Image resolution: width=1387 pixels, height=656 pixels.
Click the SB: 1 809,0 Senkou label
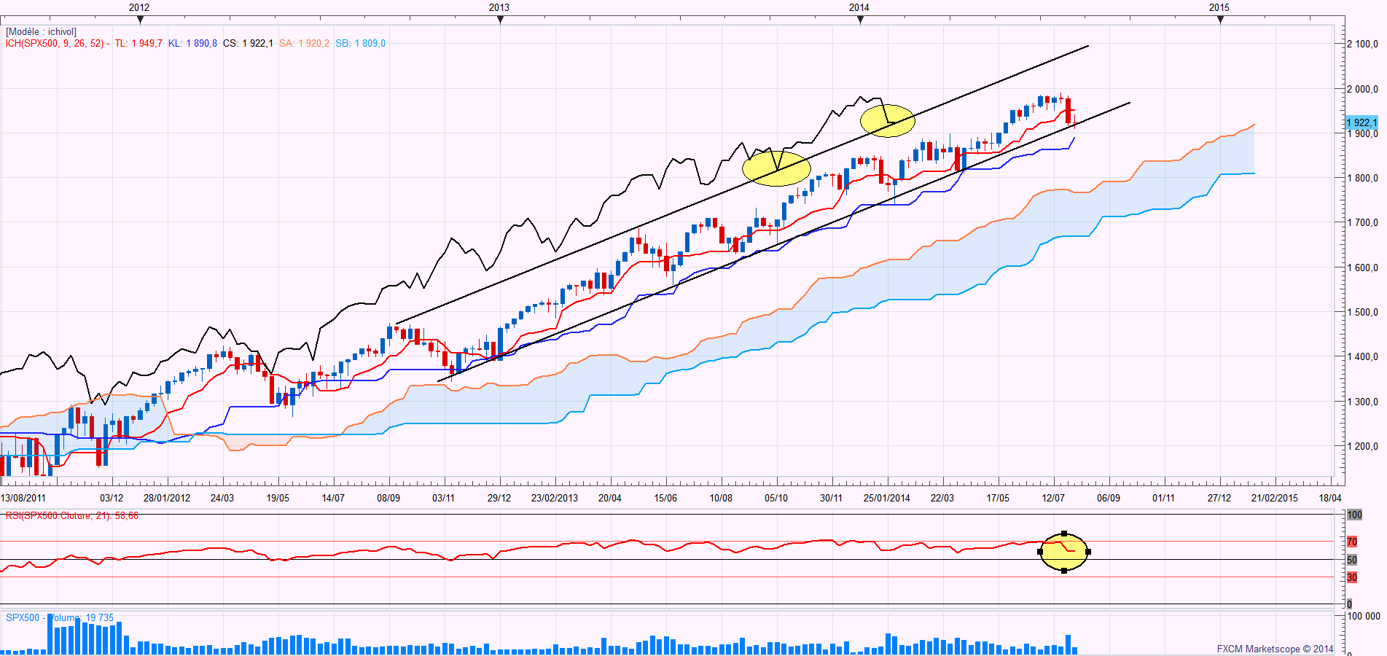(x=361, y=44)
